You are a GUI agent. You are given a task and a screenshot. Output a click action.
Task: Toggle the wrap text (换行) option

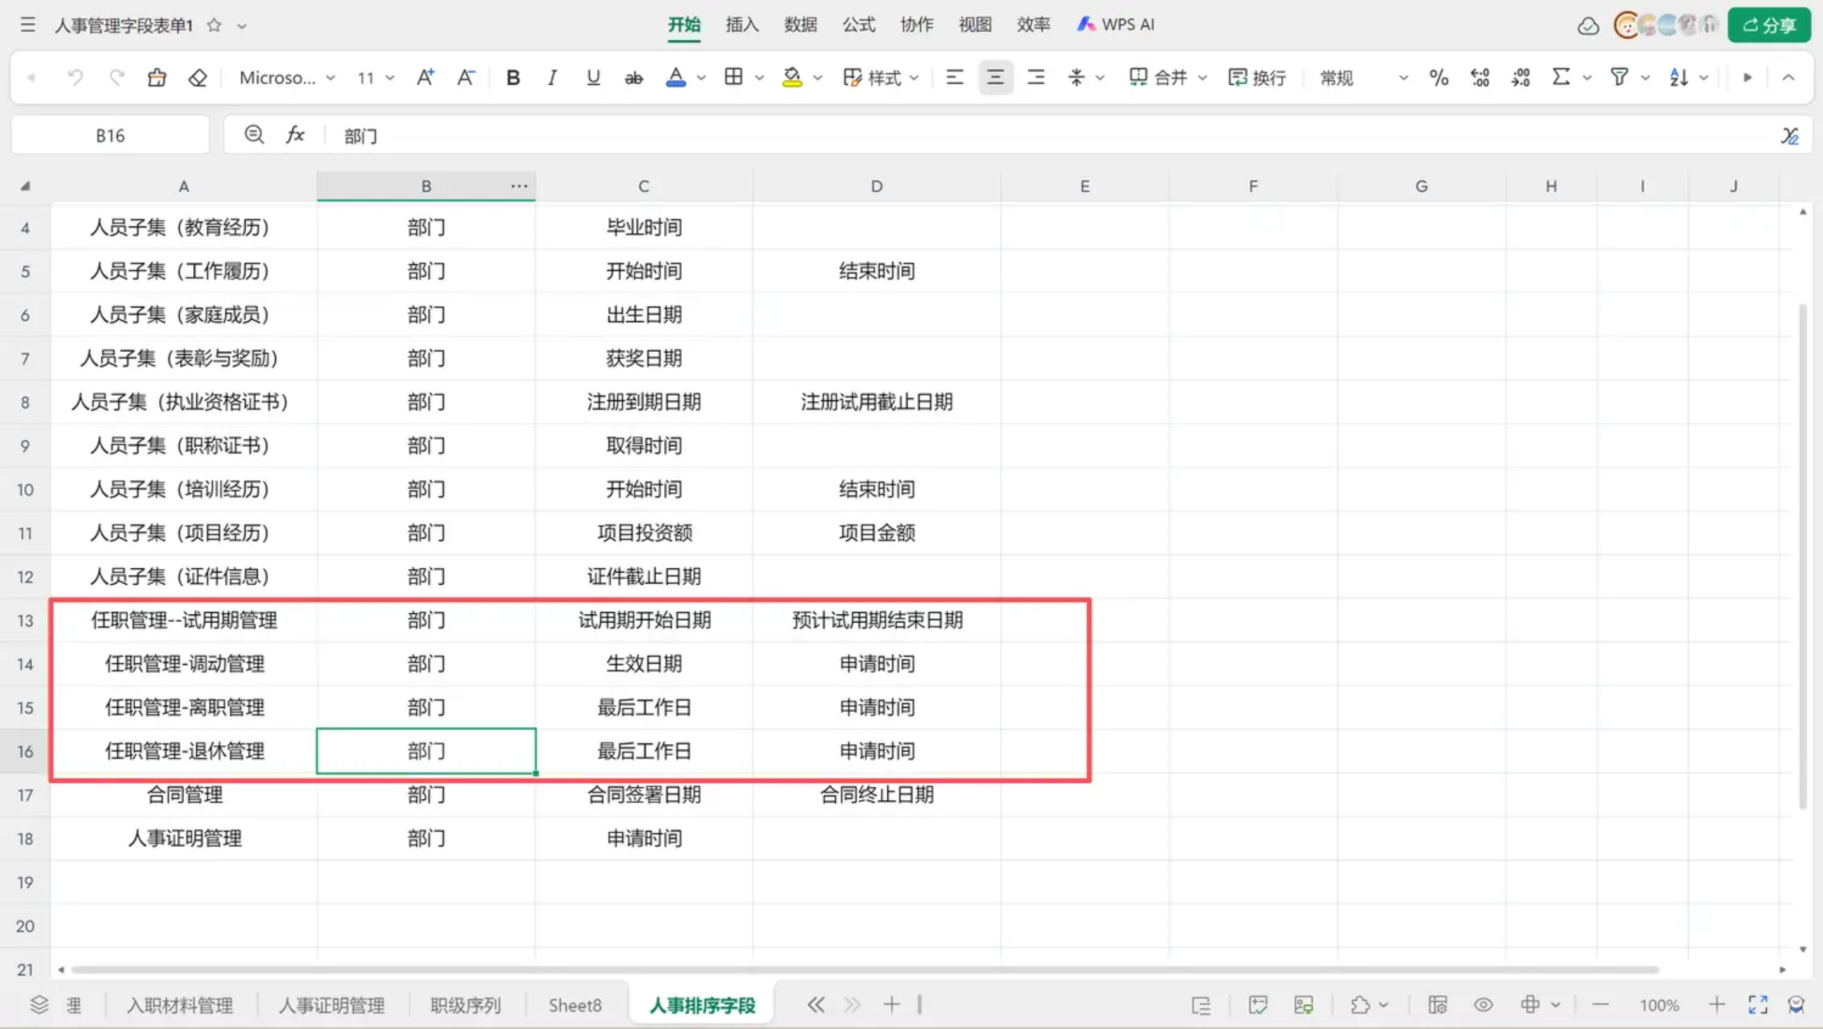click(x=1257, y=77)
